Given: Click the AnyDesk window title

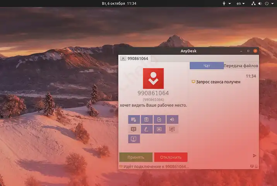Looking at the screenshot, I should point(188,51).
